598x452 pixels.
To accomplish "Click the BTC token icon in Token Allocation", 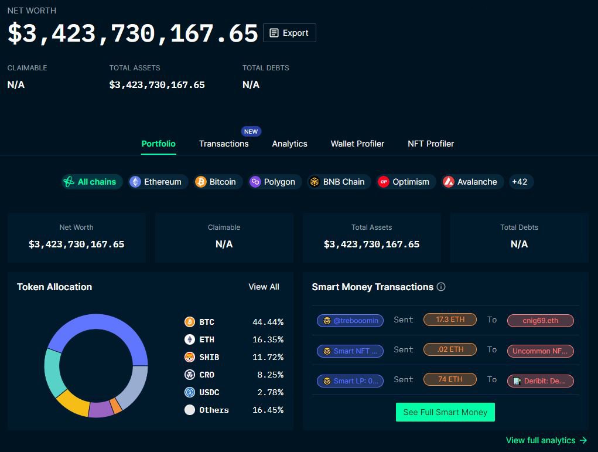I will coord(189,322).
